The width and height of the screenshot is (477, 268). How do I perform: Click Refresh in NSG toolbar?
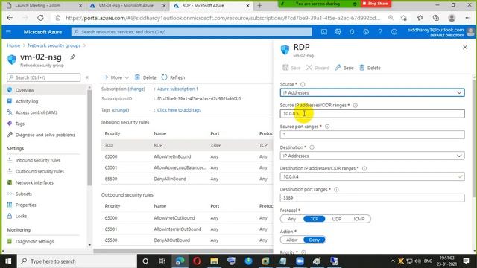(174, 77)
